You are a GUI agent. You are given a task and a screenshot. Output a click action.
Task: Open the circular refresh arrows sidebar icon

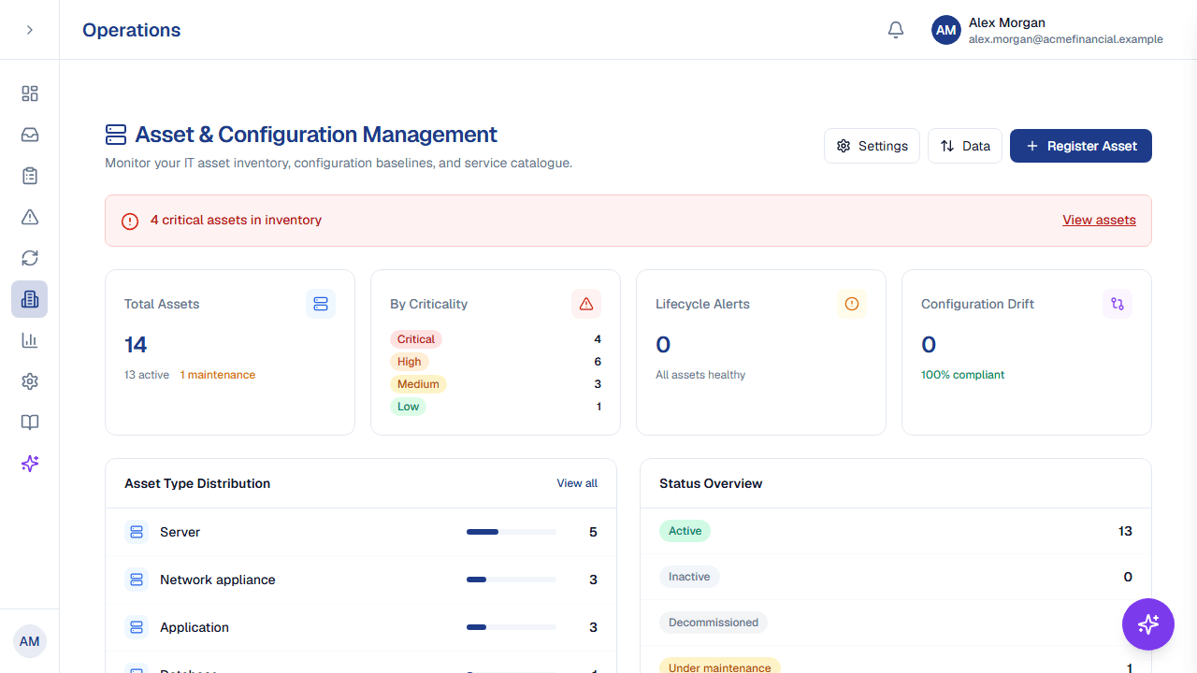click(x=30, y=258)
